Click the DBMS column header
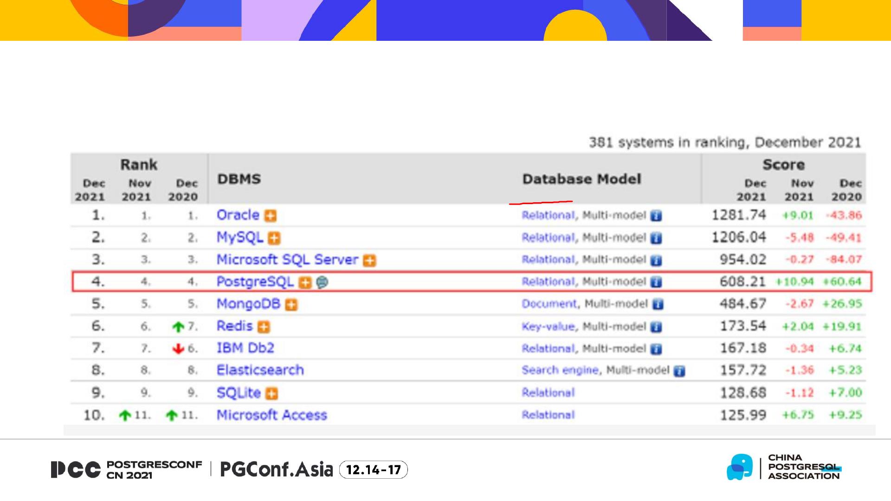This screenshot has height=501, width=891. (x=239, y=179)
